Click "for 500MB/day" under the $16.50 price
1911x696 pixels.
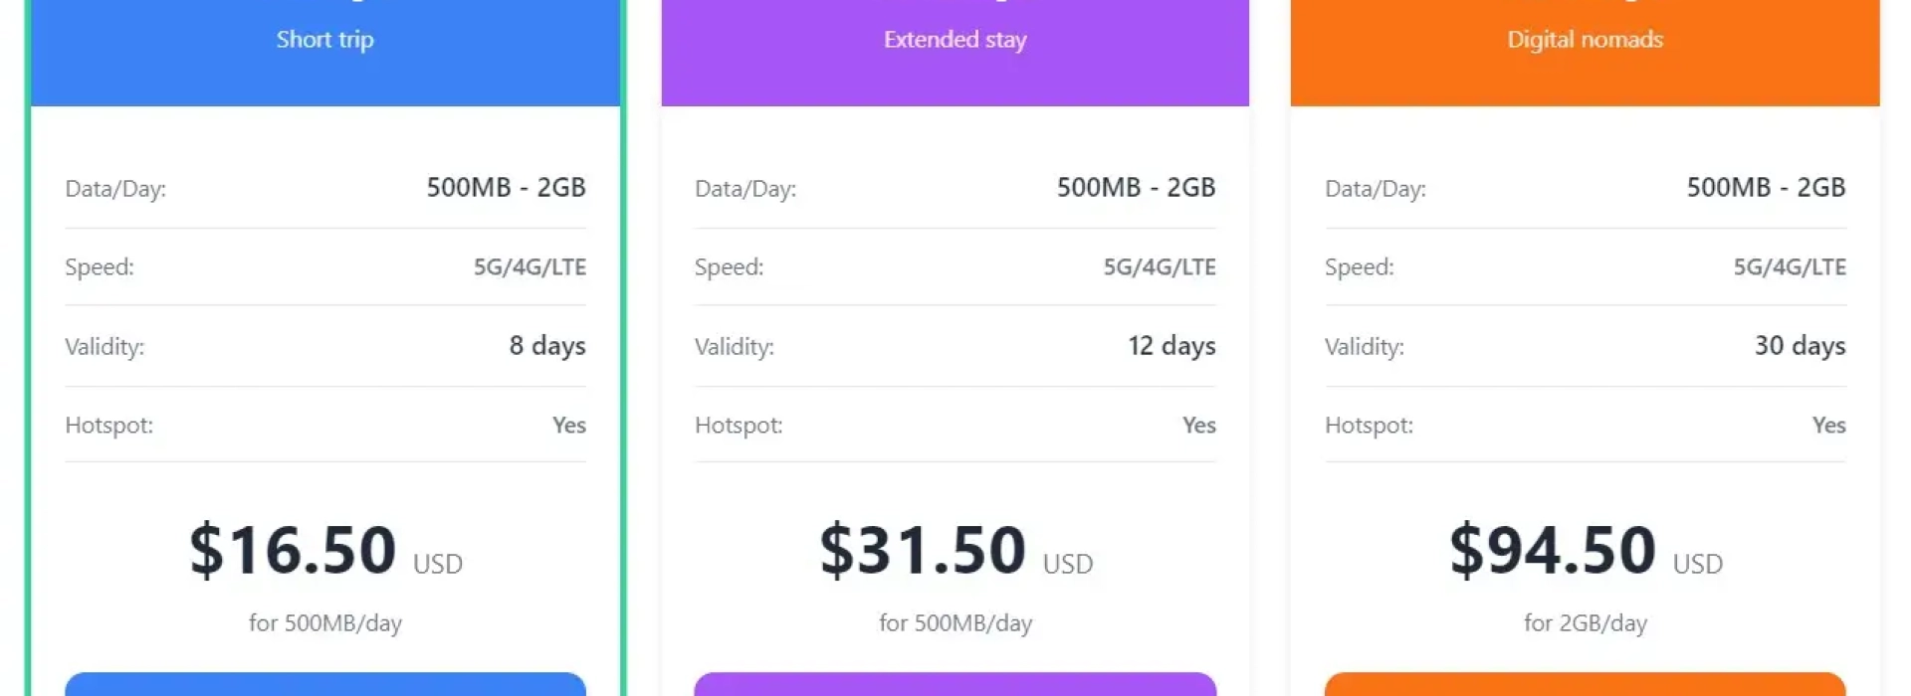tap(324, 623)
